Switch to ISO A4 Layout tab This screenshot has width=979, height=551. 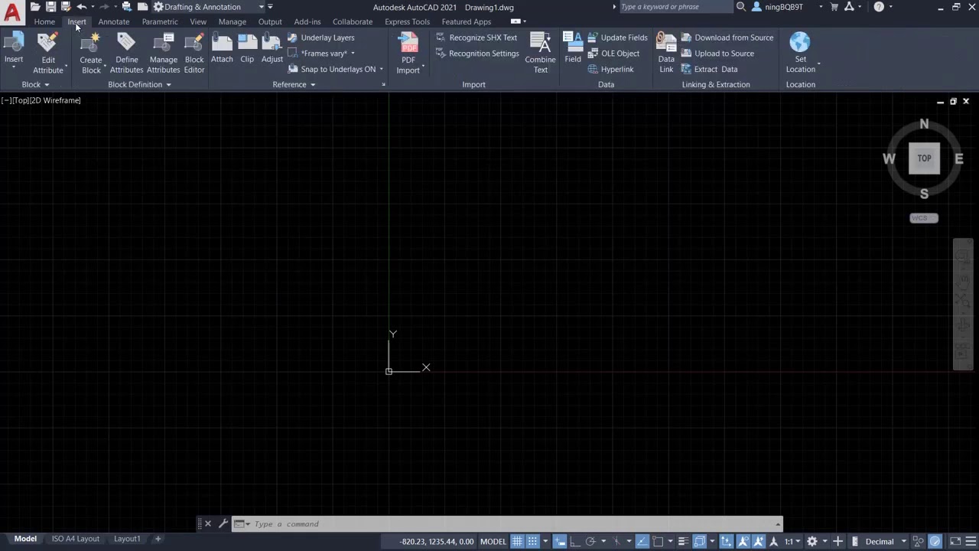coord(75,539)
